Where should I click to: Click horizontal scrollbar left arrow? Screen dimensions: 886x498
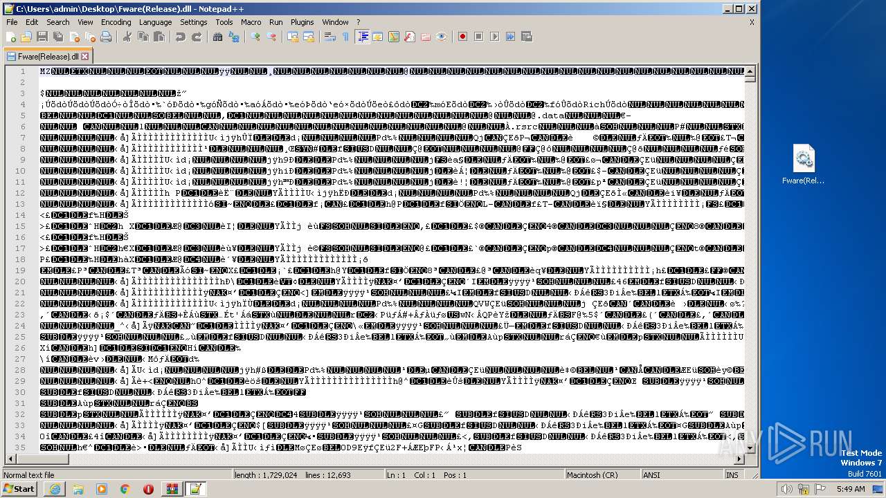10,459
